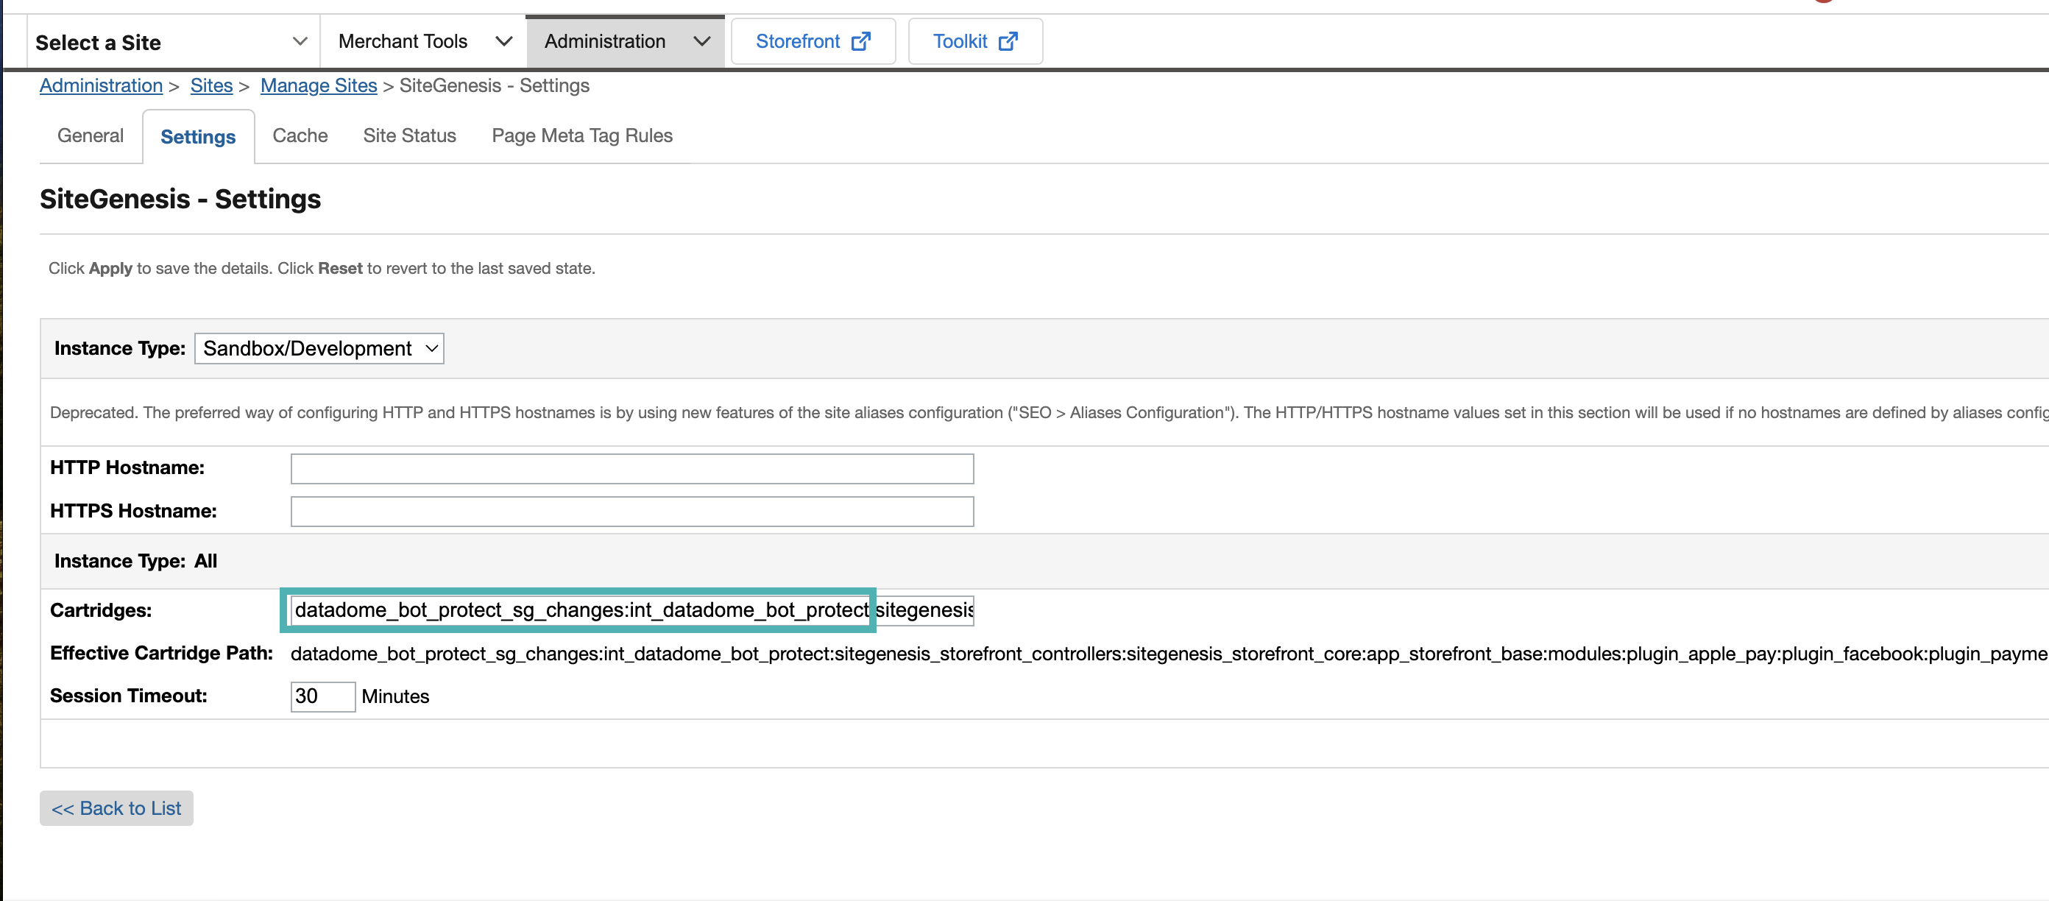Click the HTTP Hostname input field
The height and width of the screenshot is (901, 2049).
(632, 467)
